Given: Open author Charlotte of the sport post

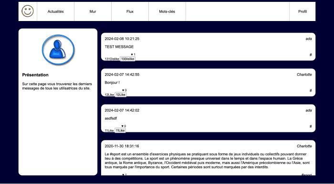Looking at the screenshot, I should coord(304,146).
